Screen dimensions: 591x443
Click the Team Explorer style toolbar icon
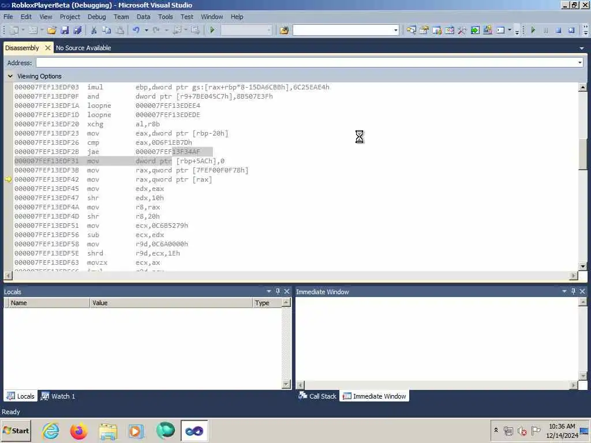point(488,30)
